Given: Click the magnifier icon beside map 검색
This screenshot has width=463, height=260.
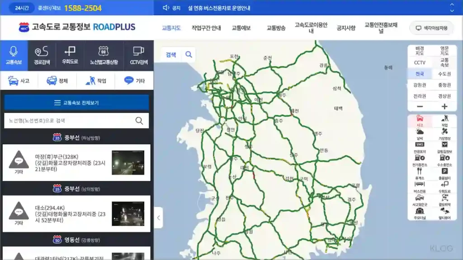Looking at the screenshot, I should click(189, 55).
